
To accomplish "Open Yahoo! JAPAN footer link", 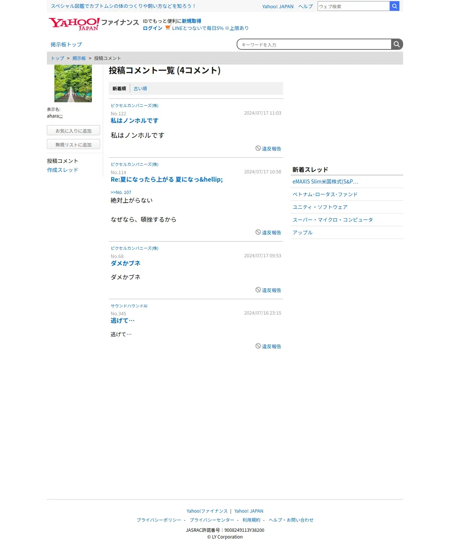I will (249, 511).
